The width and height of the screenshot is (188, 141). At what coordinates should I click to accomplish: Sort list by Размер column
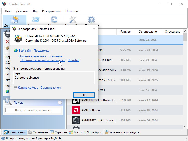pyautogui.click(x=126, y=32)
